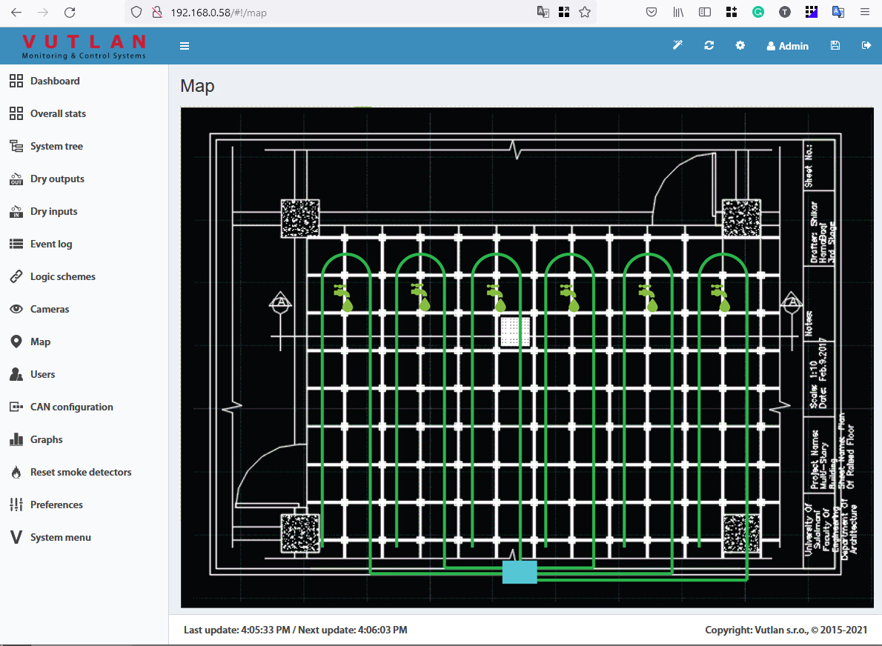The height and width of the screenshot is (646, 882).
Task: Click the Grammarly extension icon
Action: click(x=758, y=13)
